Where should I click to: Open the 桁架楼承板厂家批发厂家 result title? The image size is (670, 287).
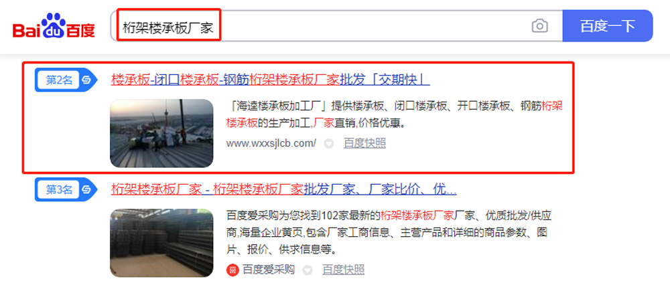pos(283,189)
